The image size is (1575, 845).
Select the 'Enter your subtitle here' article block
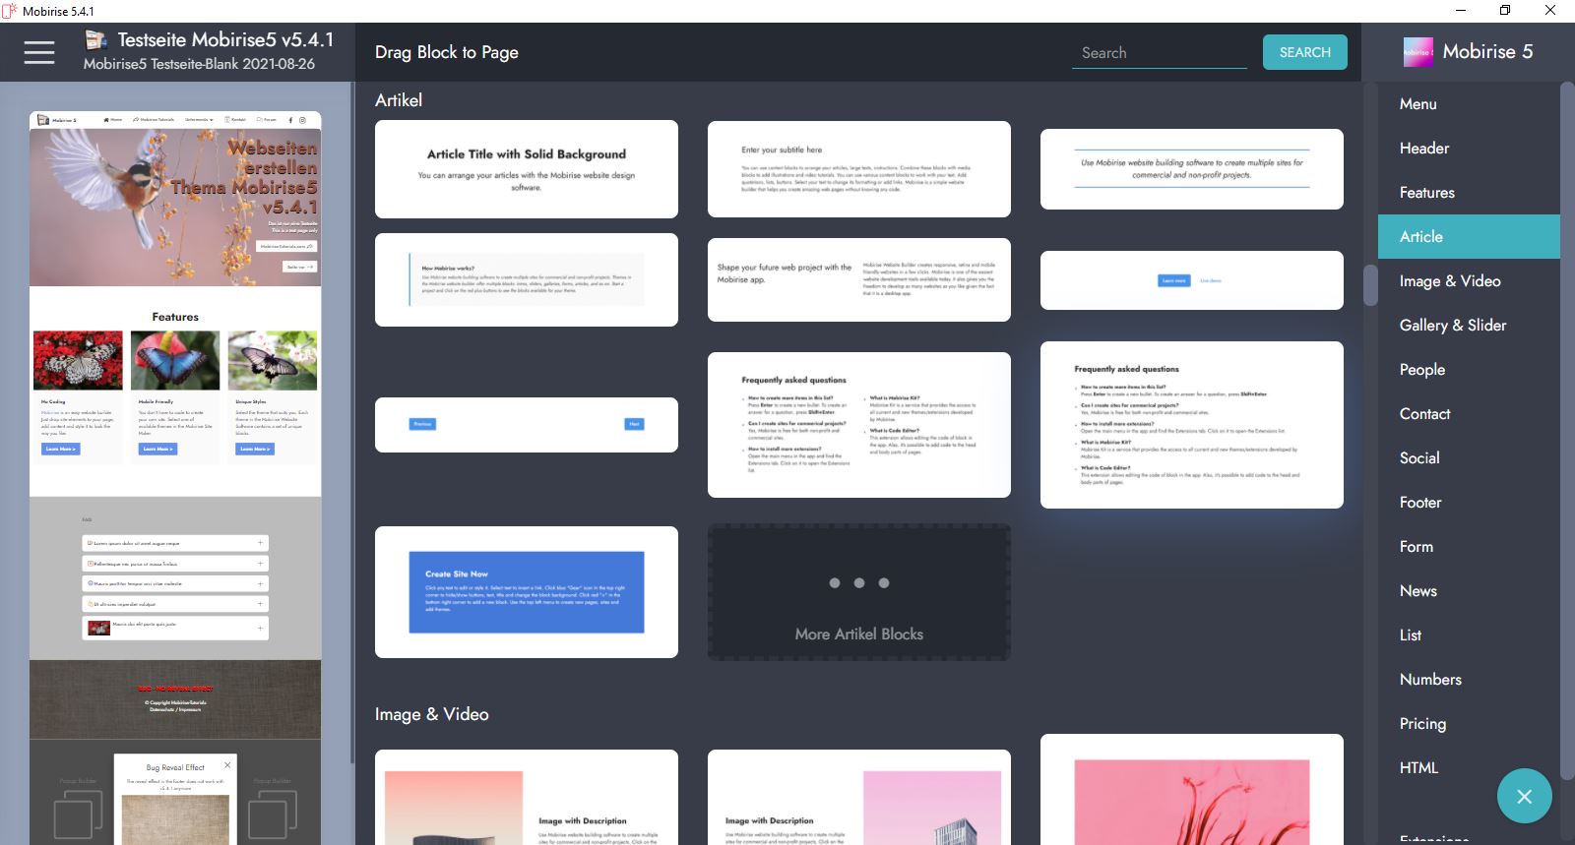[859, 169]
